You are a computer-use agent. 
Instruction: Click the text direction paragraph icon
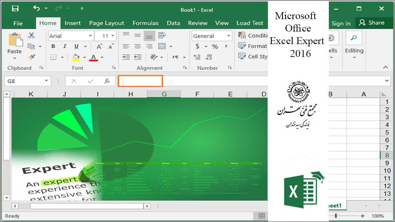[x=175, y=57]
